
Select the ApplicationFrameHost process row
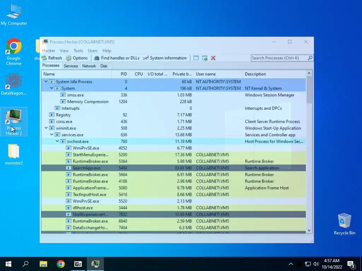tap(173, 188)
